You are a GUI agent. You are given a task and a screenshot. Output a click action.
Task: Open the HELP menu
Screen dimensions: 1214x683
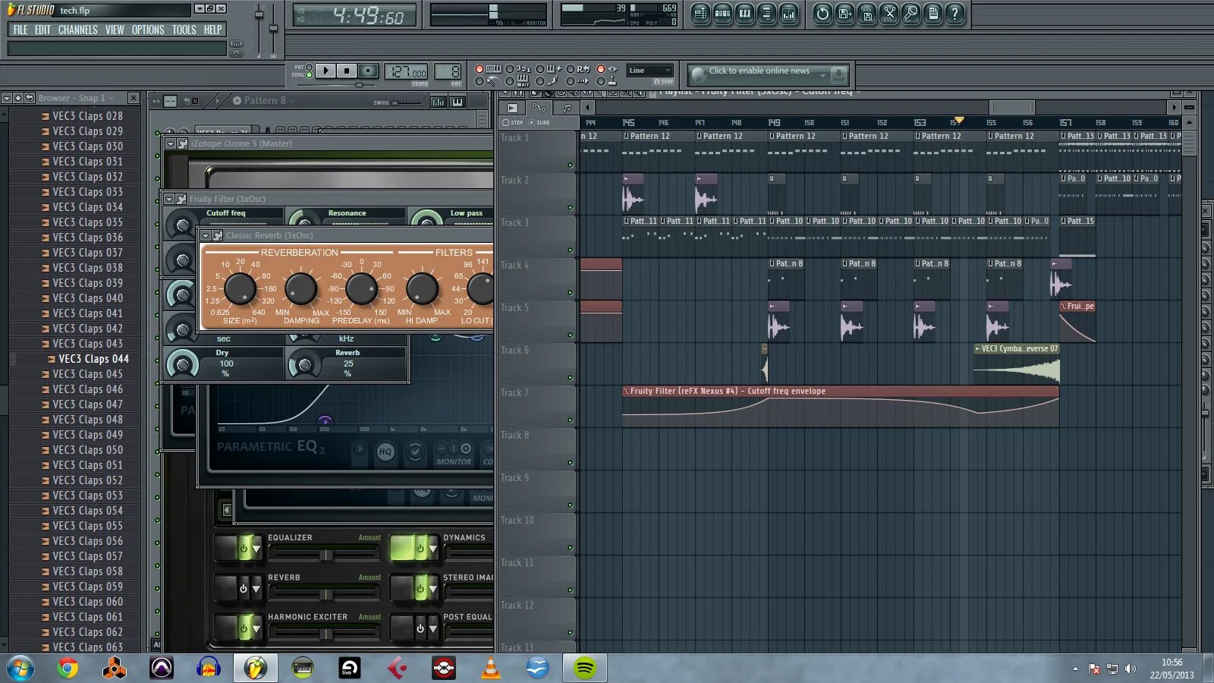(212, 30)
